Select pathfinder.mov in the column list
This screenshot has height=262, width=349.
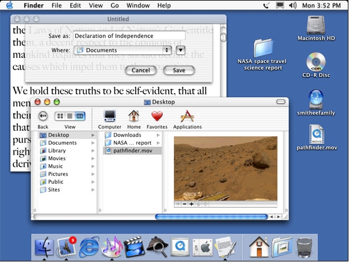[132, 150]
